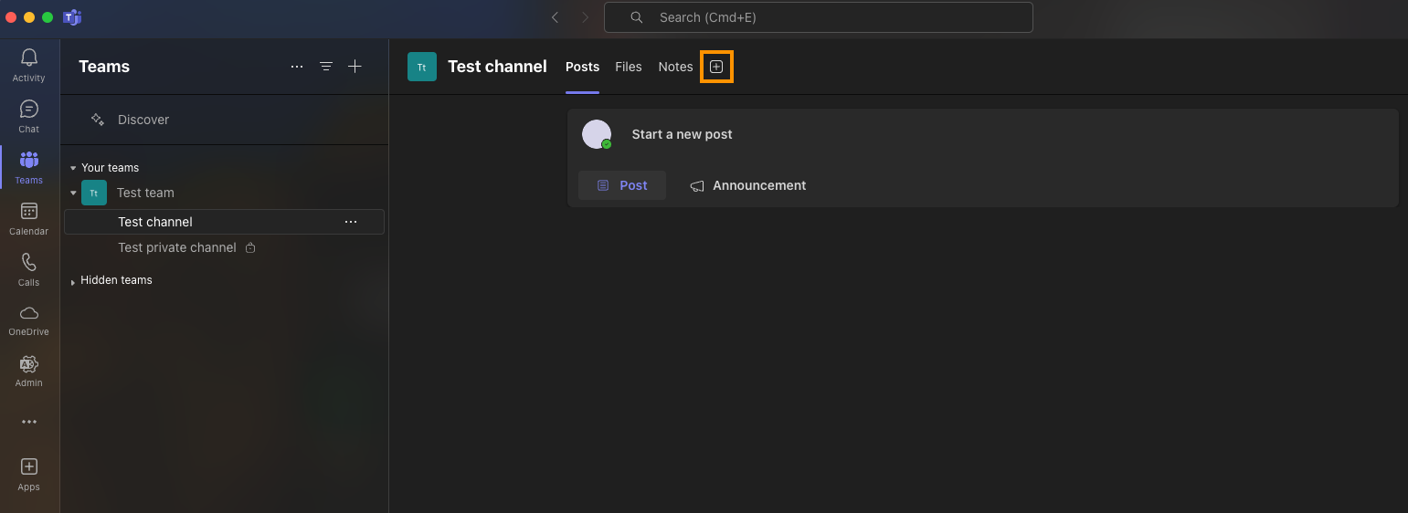Image resolution: width=1408 pixels, height=513 pixels.
Task: Select the Announcement post type
Action: pos(747,185)
